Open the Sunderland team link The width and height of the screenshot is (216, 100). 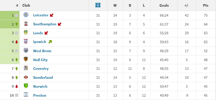tap(43, 77)
